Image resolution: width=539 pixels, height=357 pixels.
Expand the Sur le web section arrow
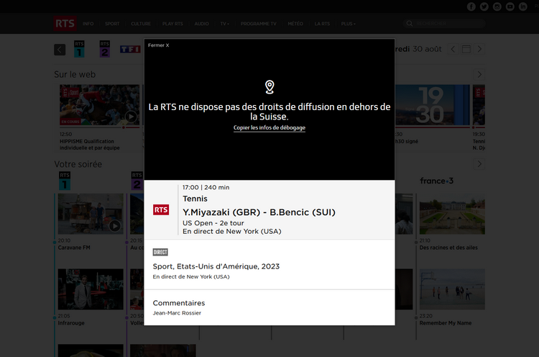(x=479, y=74)
